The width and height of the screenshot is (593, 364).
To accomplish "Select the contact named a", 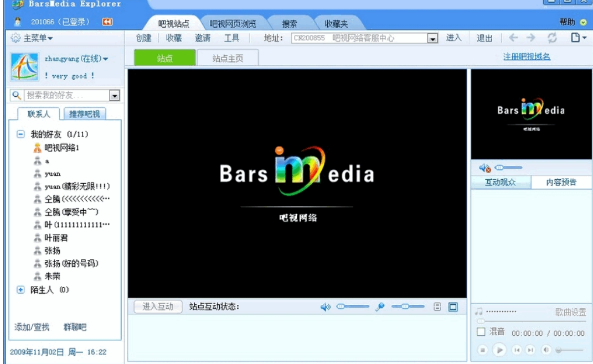I will (42, 161).
